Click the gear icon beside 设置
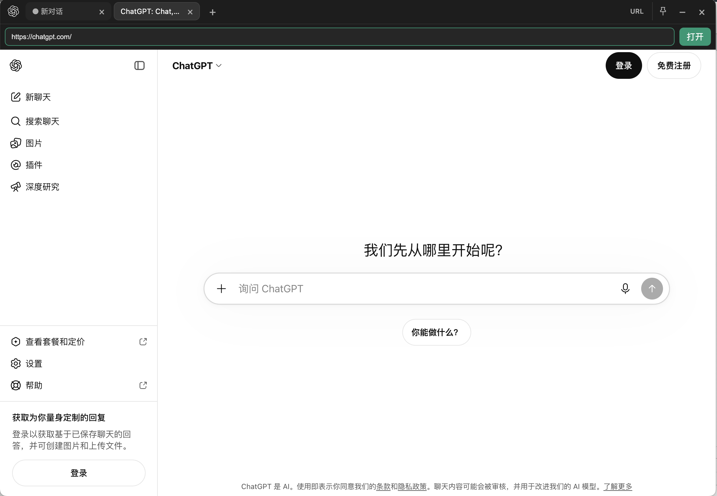Screen dimensions: 717x496 (x=15, y=364)
